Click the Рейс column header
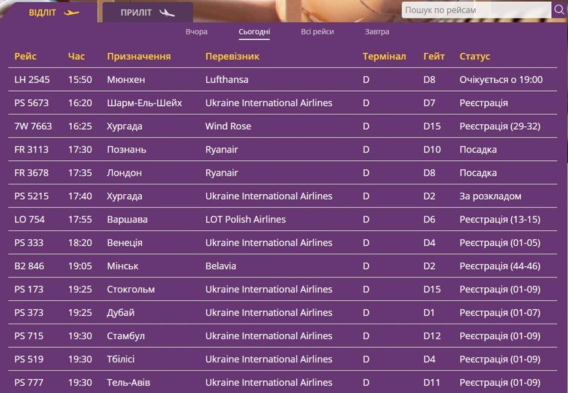The image size is (568, 393). (x=25, y=57)
